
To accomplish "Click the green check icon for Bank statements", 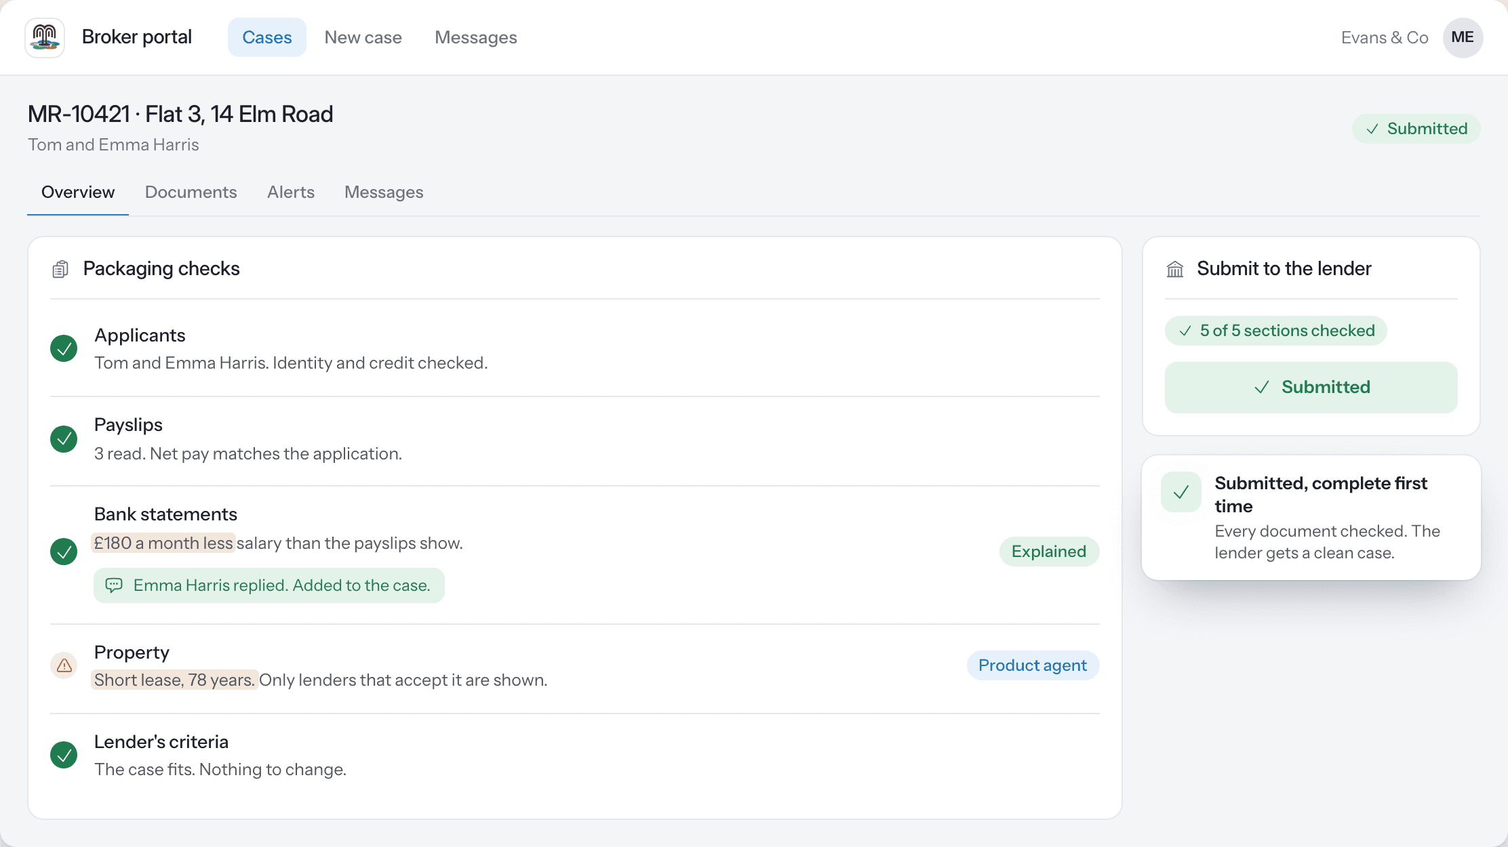I will click(x=64, y=552).
